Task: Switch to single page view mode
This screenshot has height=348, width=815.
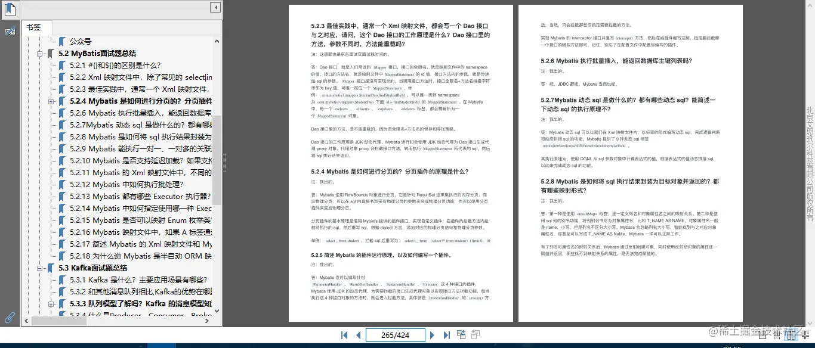Action: tap(762, 335)
